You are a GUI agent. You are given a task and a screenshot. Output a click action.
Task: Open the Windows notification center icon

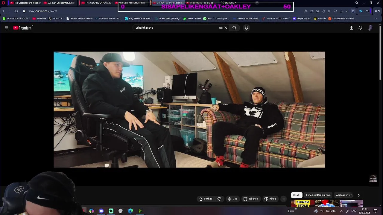[376, 211]
